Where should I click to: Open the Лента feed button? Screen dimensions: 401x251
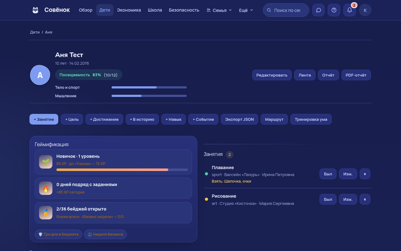(305, 75)
